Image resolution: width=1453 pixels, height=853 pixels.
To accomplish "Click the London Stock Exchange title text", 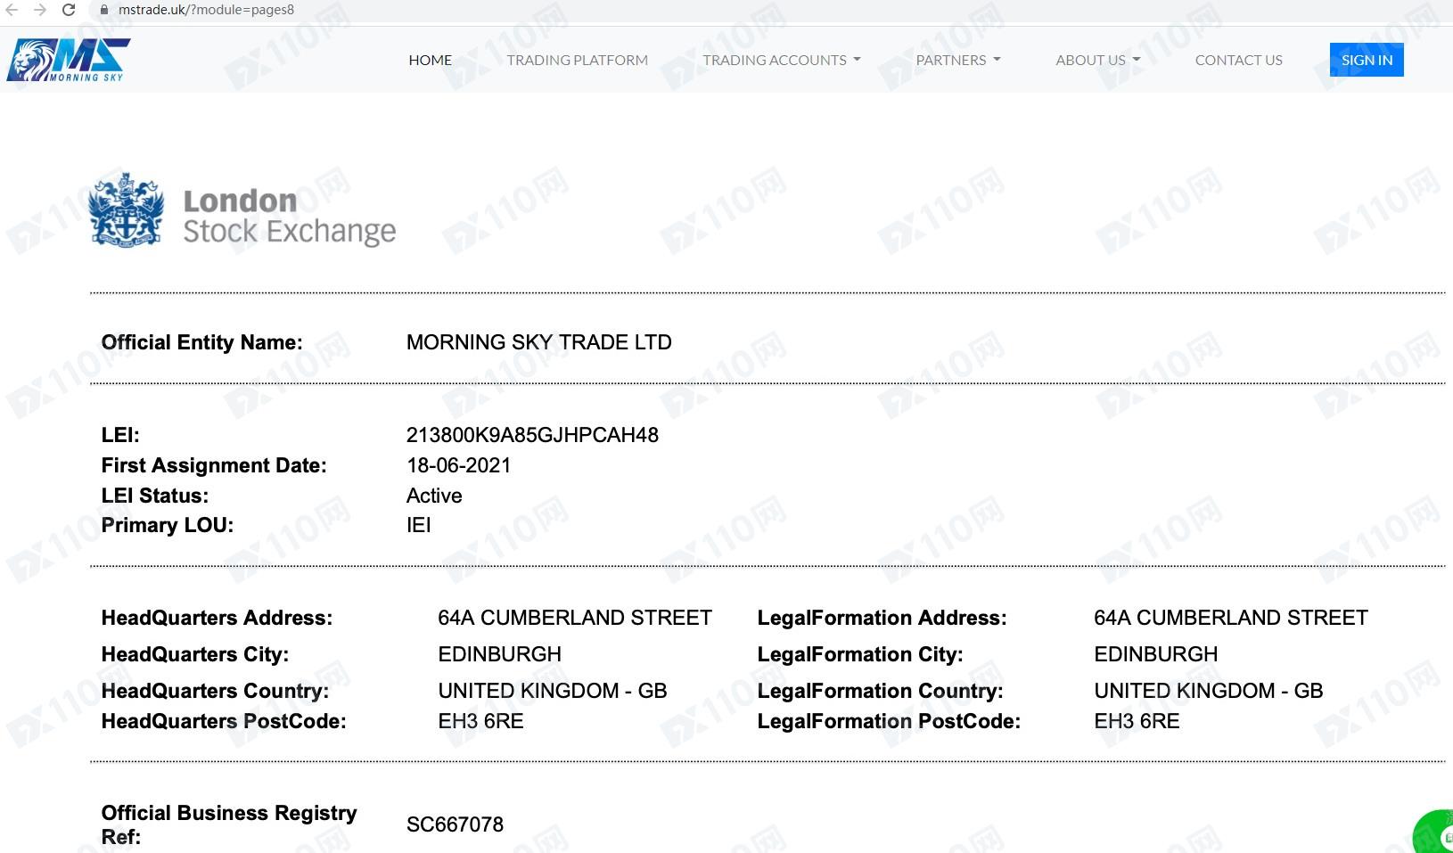I will coord(289,217).
